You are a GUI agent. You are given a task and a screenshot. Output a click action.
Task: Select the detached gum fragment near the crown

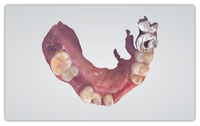point(128,33)
